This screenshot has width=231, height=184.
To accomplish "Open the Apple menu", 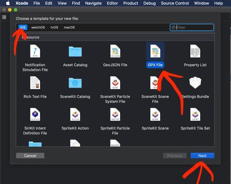I will 8,3.
